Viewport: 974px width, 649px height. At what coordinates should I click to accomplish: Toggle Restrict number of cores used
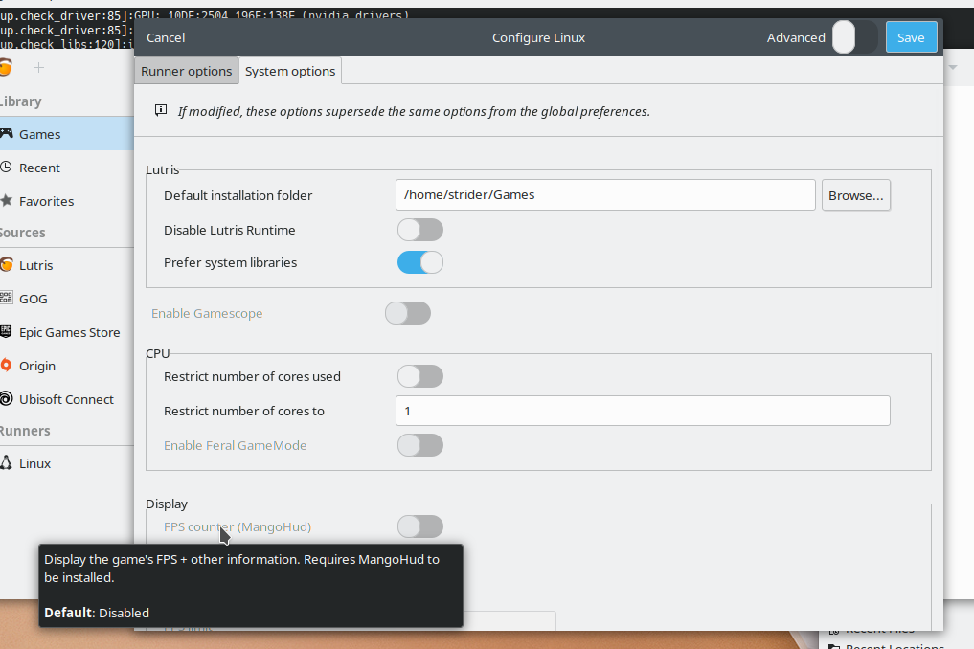[x=419, y=376]
